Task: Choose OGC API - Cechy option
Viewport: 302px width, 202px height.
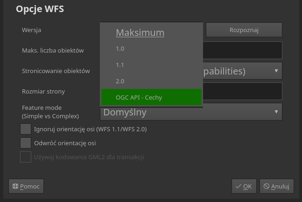Action: coord(139,97)
